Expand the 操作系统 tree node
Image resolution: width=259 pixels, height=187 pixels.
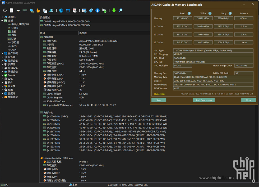coord(2,53)
